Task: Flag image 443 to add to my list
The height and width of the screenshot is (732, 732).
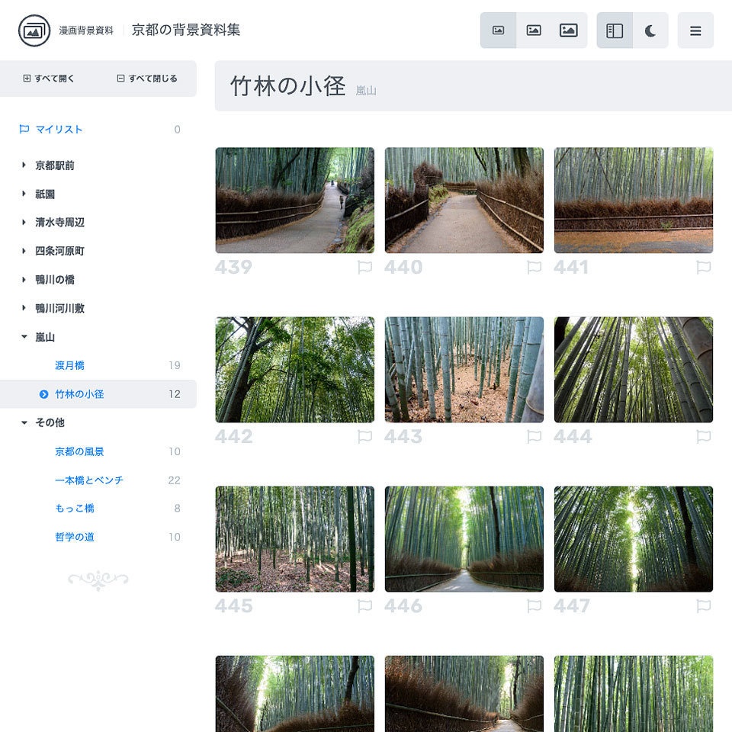Action: pos(535,437)
